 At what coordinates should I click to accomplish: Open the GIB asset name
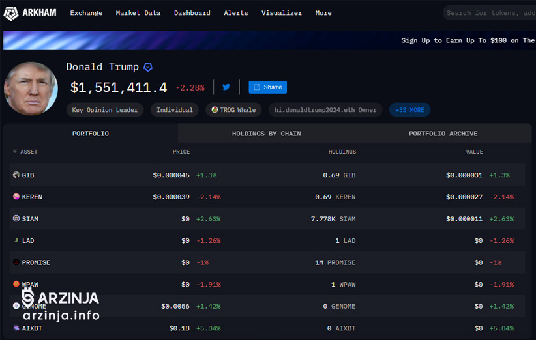(x=28, y=175)
